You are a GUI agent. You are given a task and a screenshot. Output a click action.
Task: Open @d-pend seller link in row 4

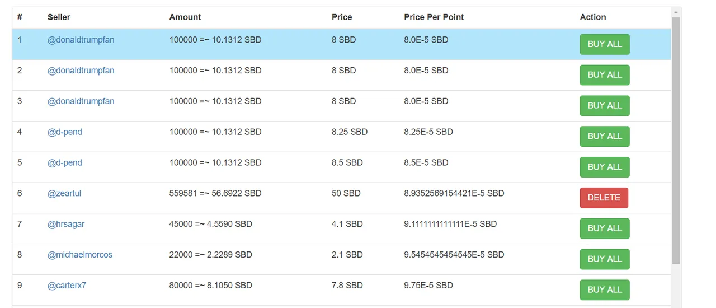(x=65, y=132)
